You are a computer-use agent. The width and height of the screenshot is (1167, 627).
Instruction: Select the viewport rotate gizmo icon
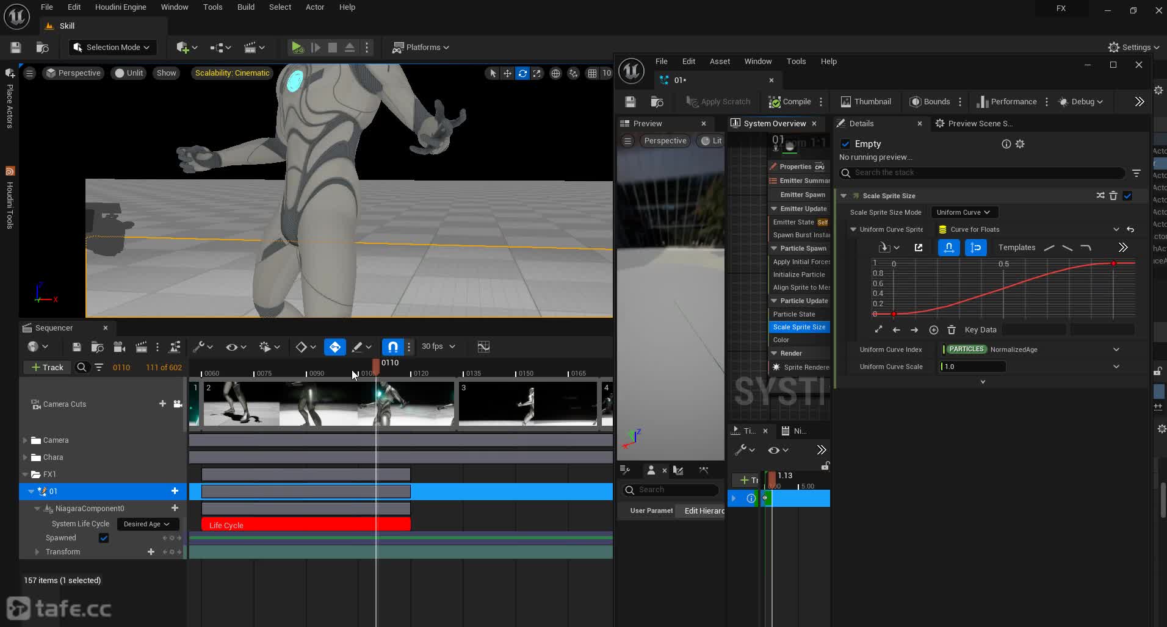coord(522,73)
